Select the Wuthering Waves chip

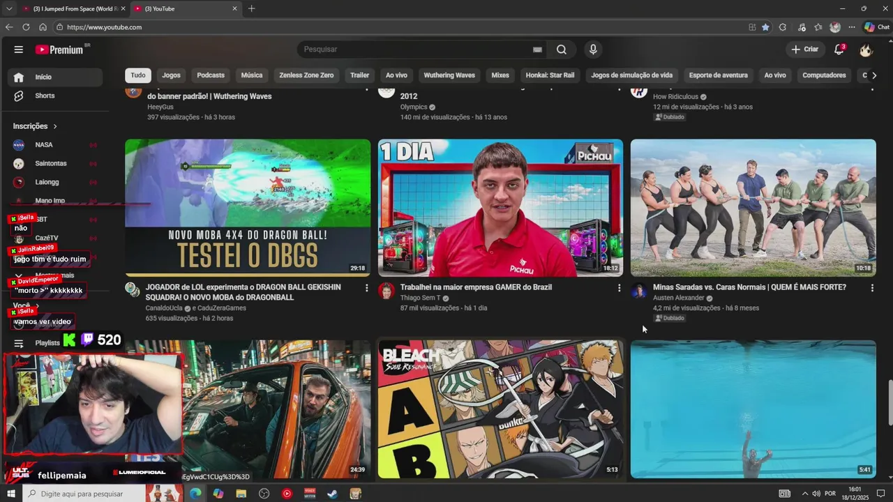pyautogui.click(x=449, y=75)
